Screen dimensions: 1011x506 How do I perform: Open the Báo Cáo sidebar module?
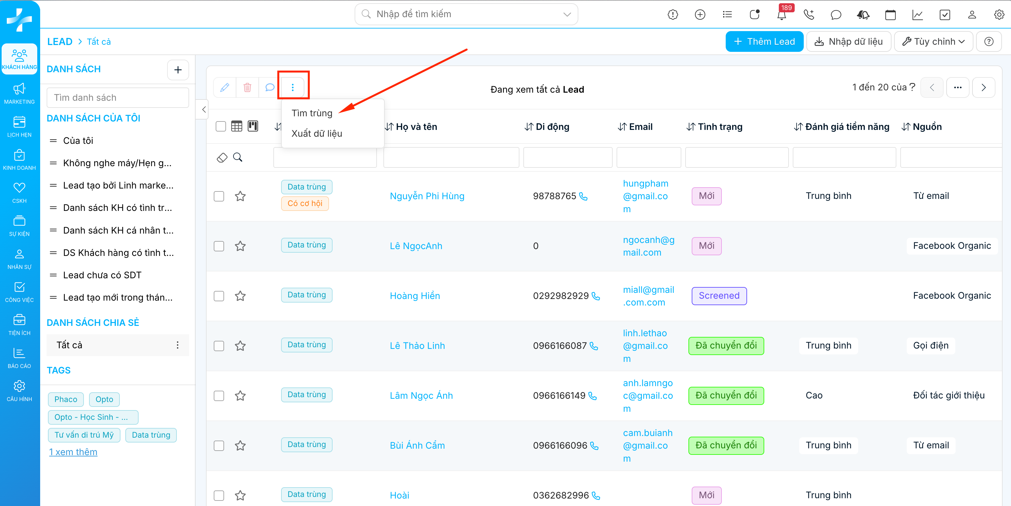coord(19,358)
